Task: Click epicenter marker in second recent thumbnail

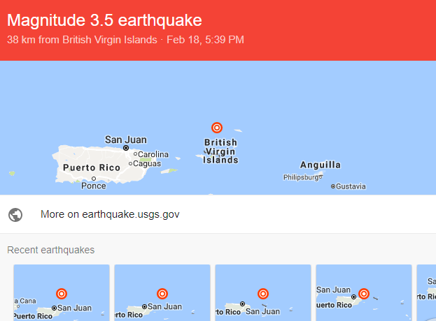Action: tap(162, 294)
